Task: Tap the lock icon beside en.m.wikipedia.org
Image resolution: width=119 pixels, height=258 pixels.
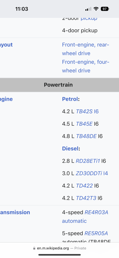Action: [x=34, y=248]
